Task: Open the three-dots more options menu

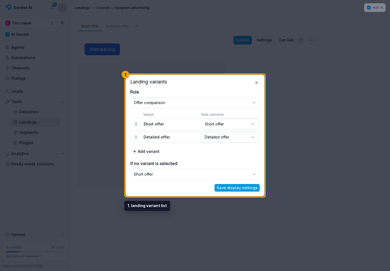Action: (311, 40)
